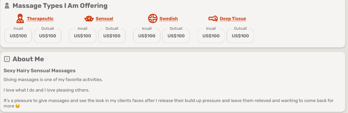This screenshot has height=113, width=348.
Task: Open the Deep Tissue massage link
Action: click(x=233, y=18)
